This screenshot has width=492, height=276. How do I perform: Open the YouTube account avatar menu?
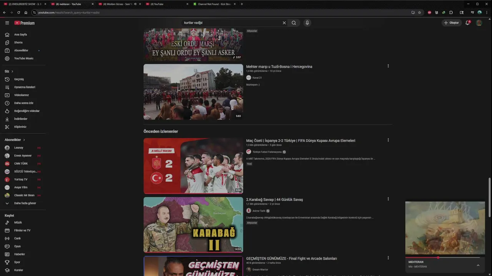[x=479, y=23]
